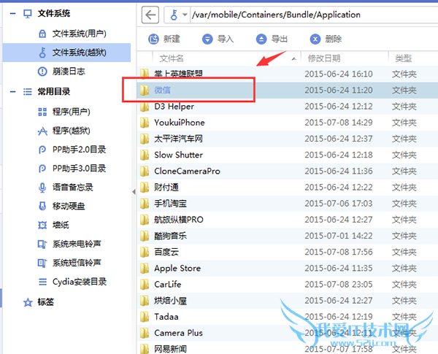This screenshot has width=438, height=354.
Task: Select the Apple Store folder
Action: coord(288,268)
